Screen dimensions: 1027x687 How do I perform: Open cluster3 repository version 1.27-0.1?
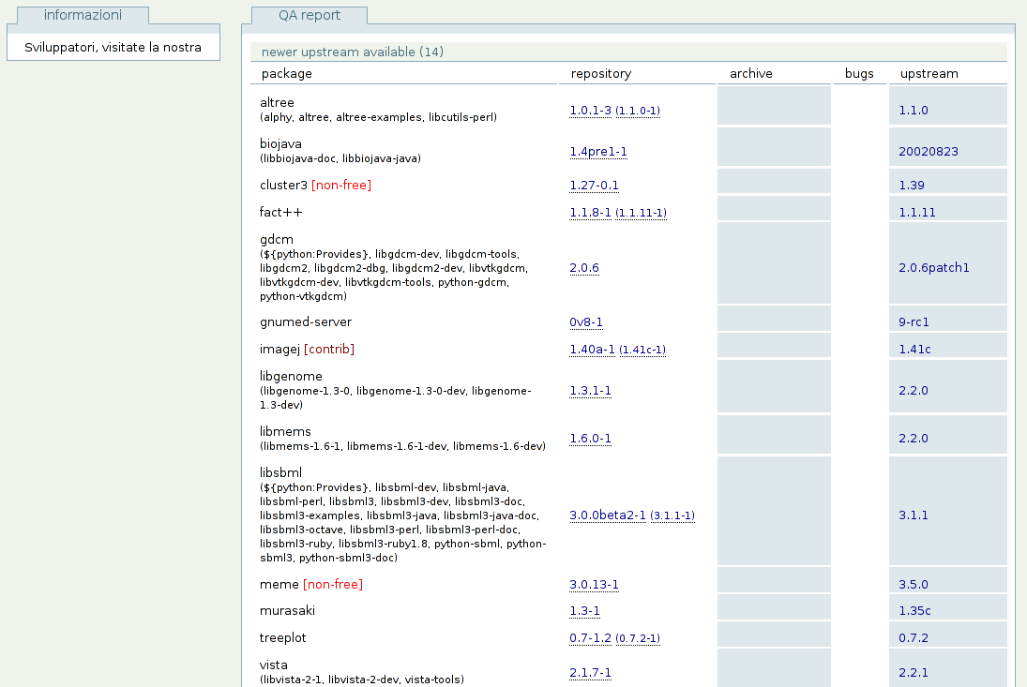tap(594, 186)
